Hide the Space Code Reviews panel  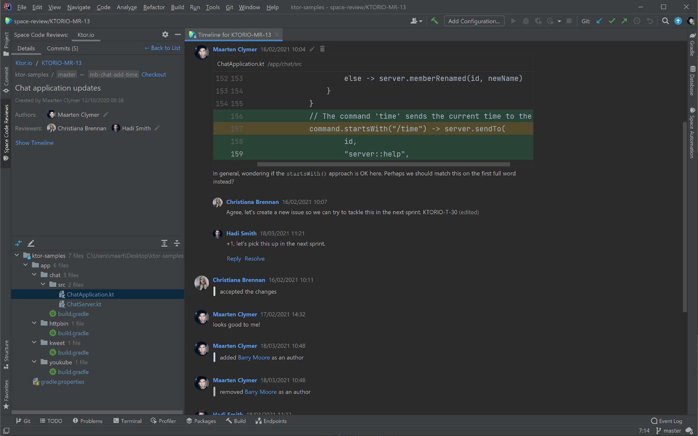tap(178, 34)
